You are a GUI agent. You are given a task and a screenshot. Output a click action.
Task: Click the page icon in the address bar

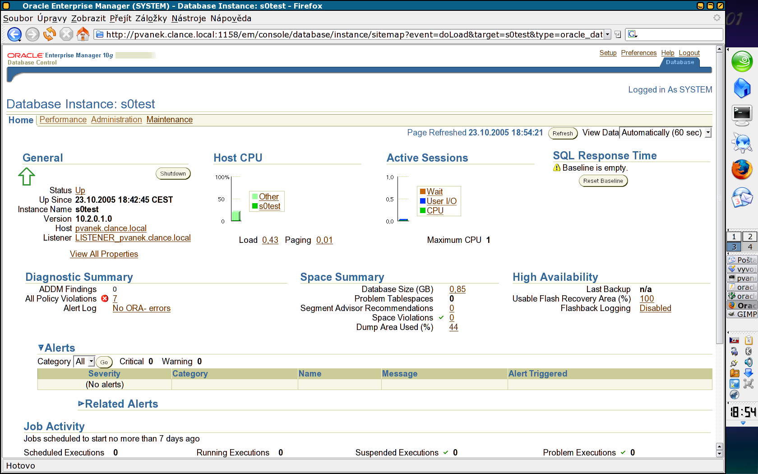click(x=100, y=34)
